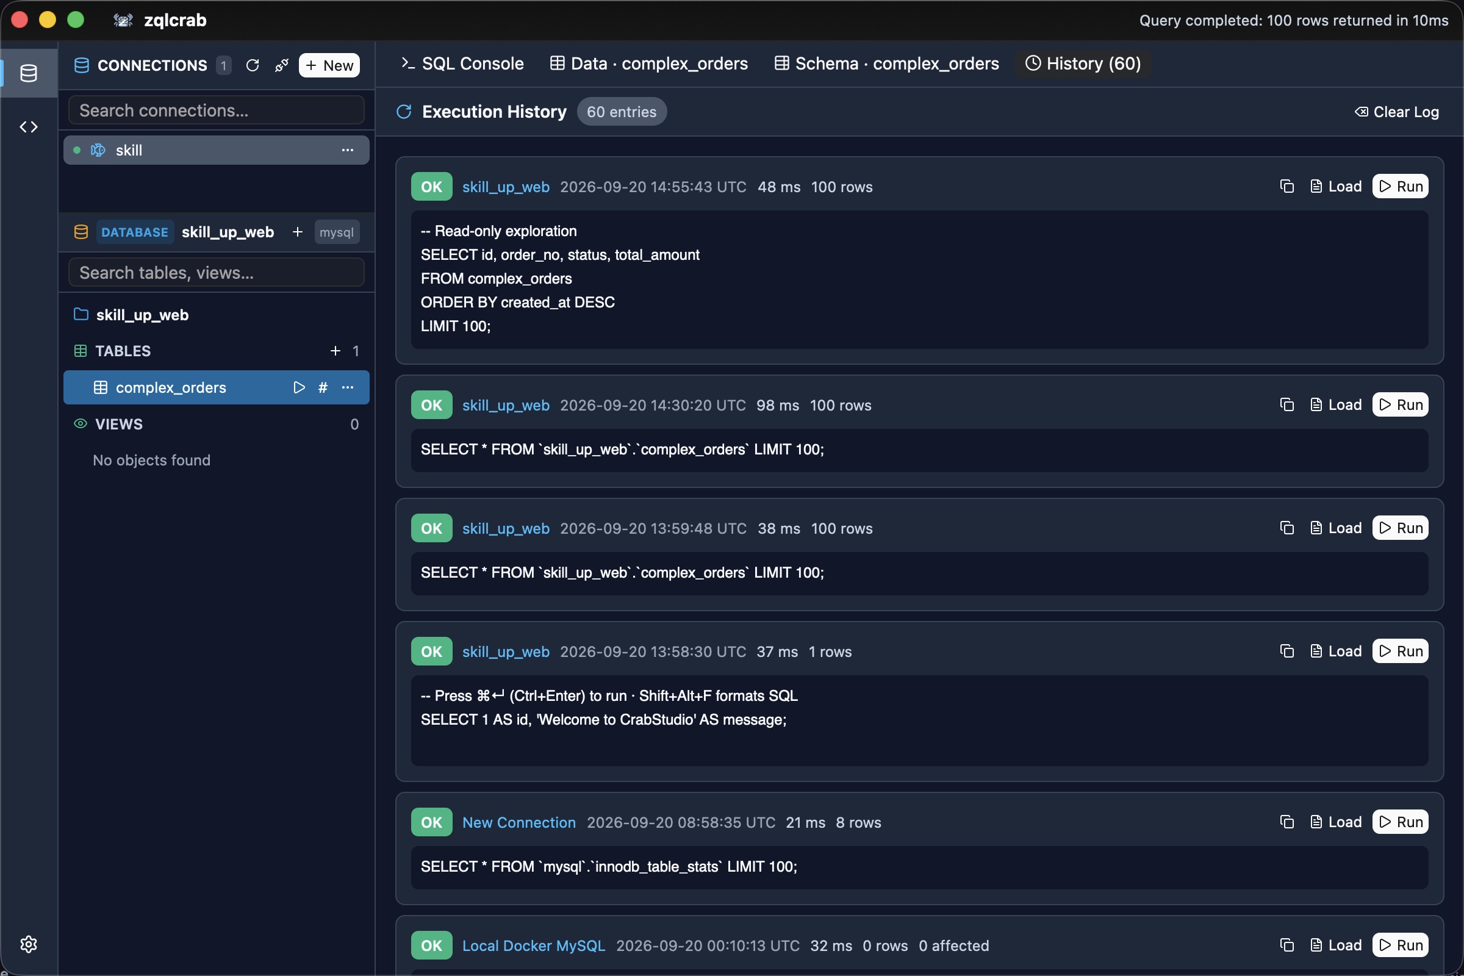Viewport: 1464px width, 976px height.
Task: Click the zqlcrab app logo
Action: 123,20
